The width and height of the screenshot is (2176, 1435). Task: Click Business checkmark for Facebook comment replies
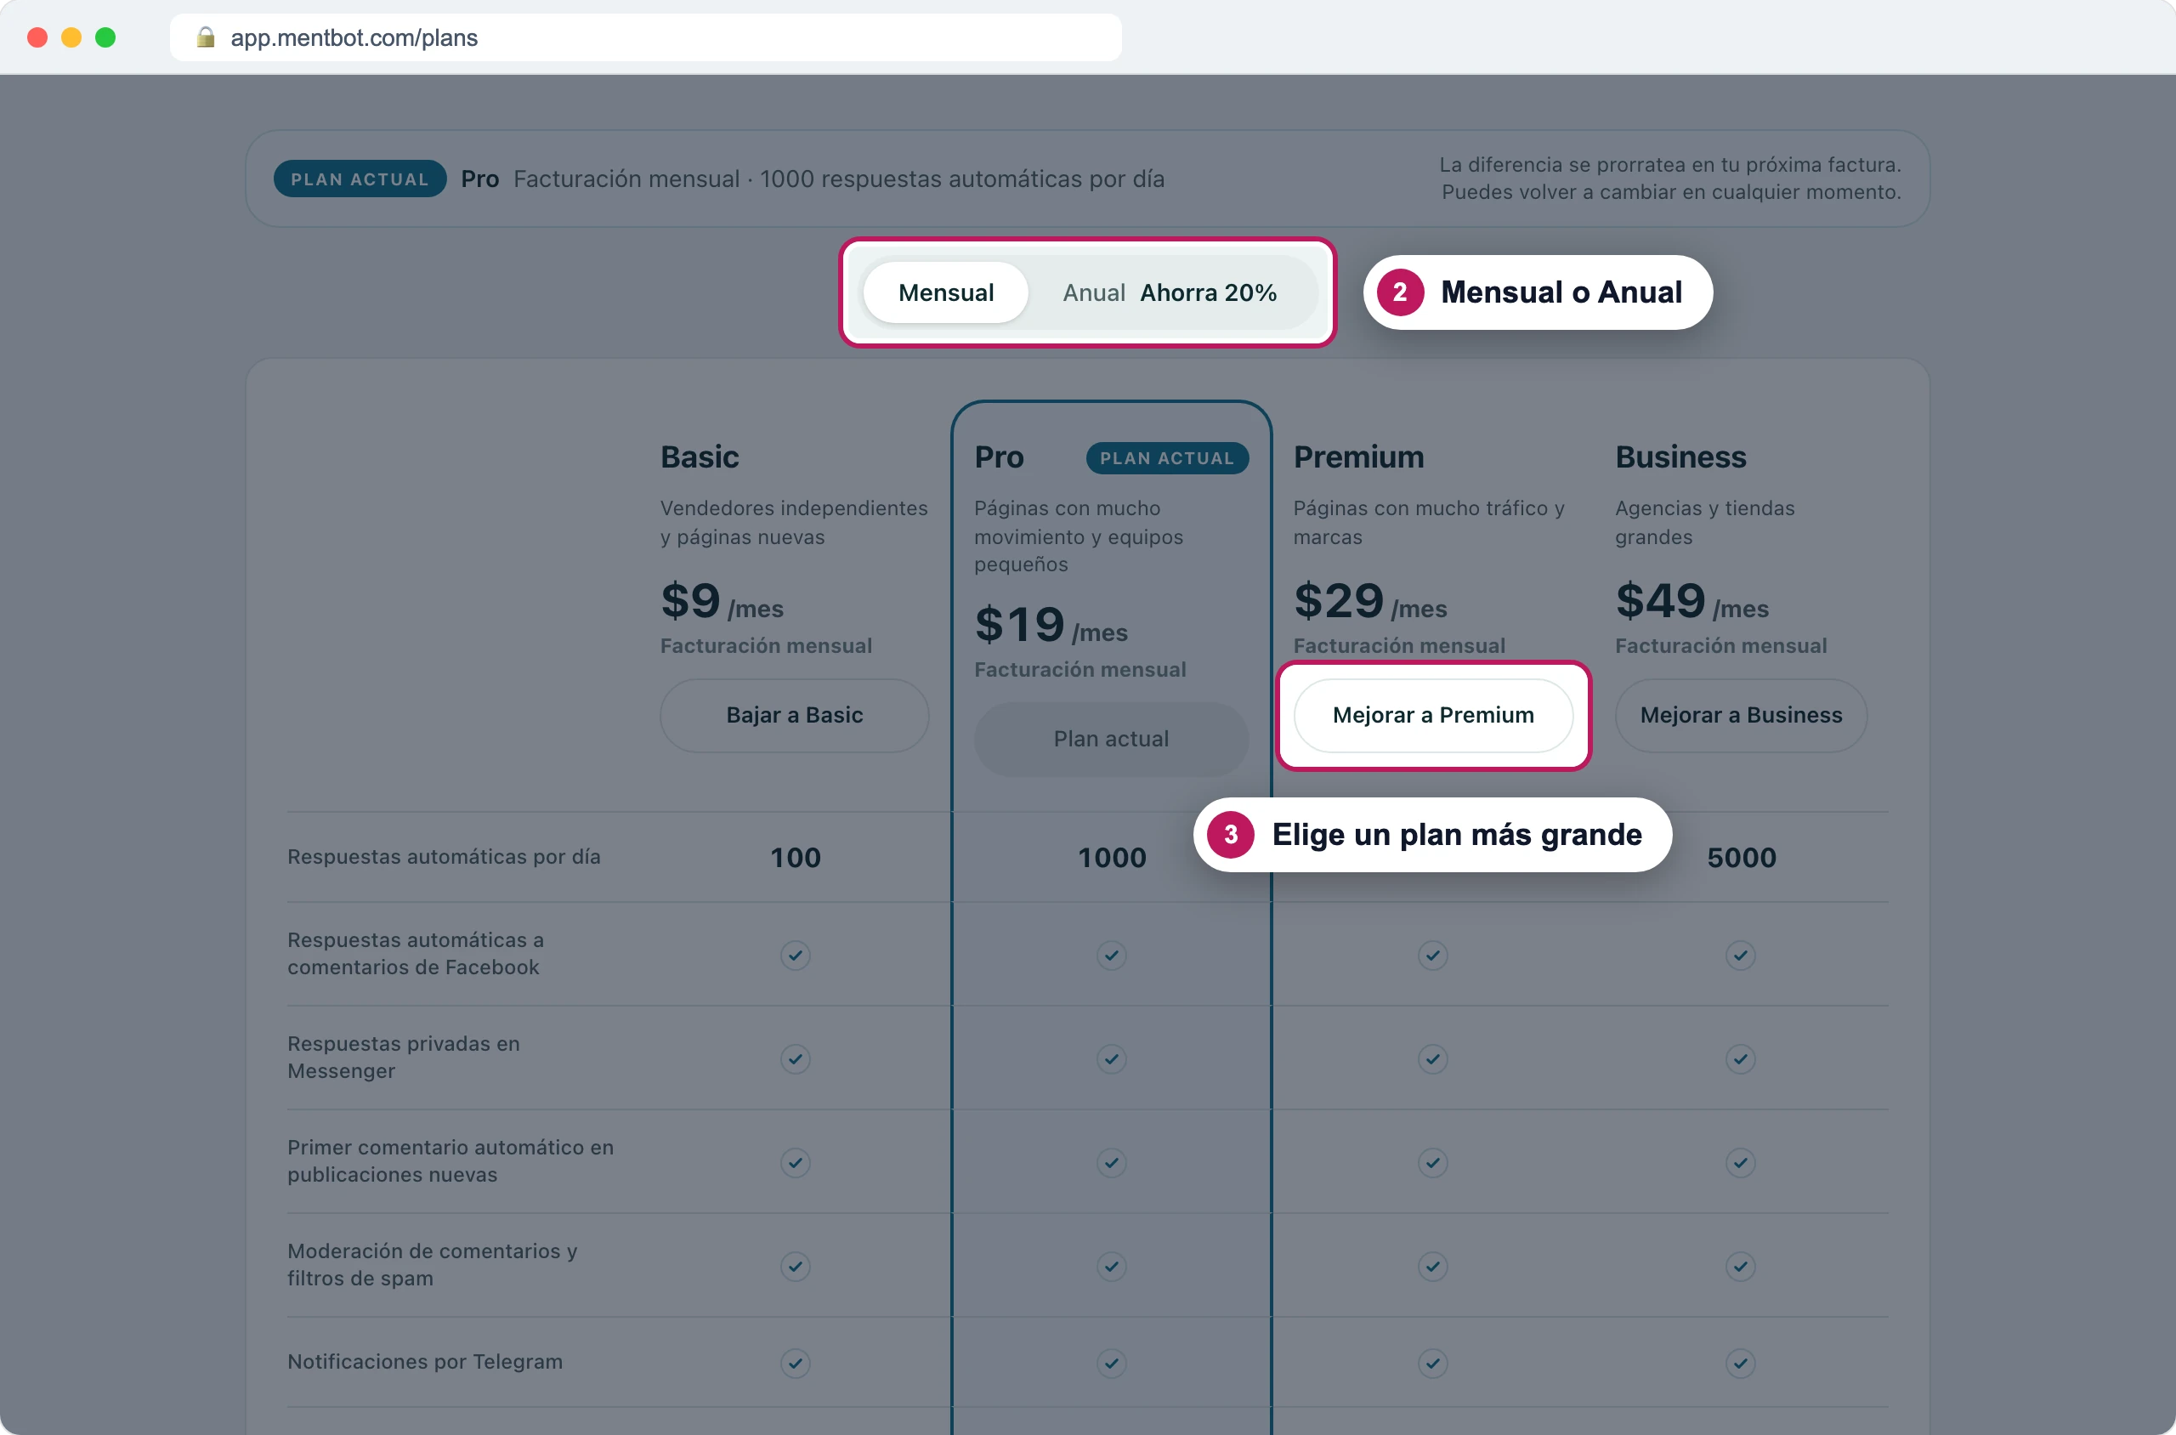click(1741, 956)
